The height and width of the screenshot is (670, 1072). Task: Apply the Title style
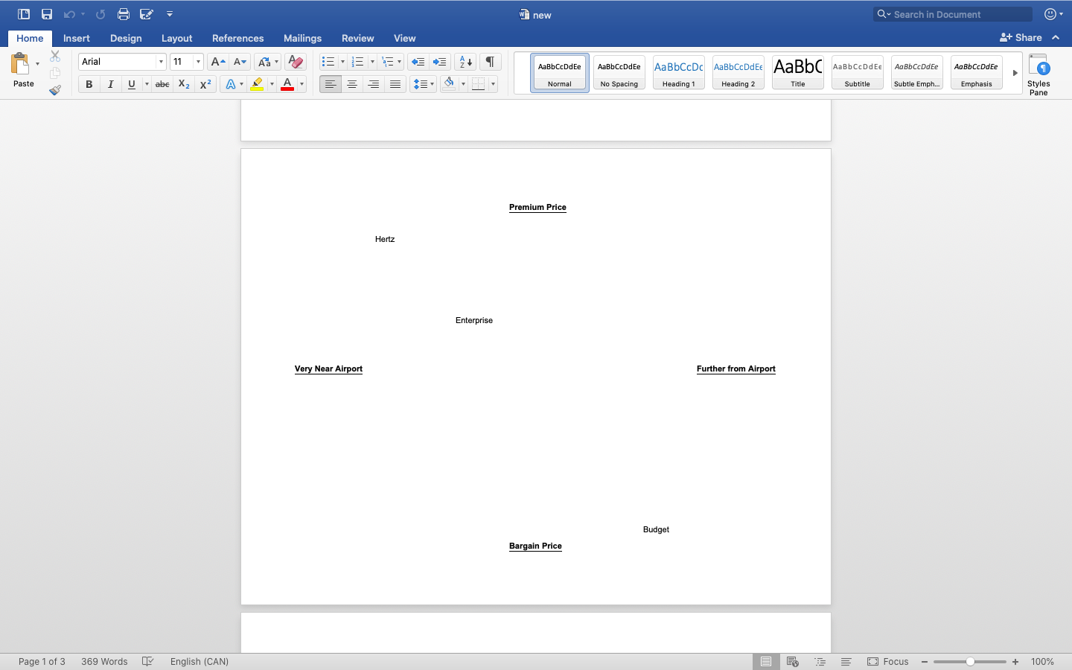[x=798, y=73]
